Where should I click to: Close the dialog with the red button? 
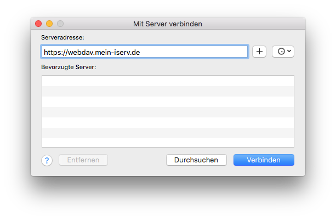38,24
